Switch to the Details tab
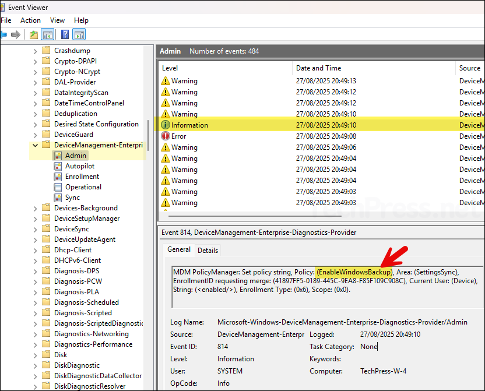Image resolution: width=485 pixels, height=391 pixels. coord(208,251)
